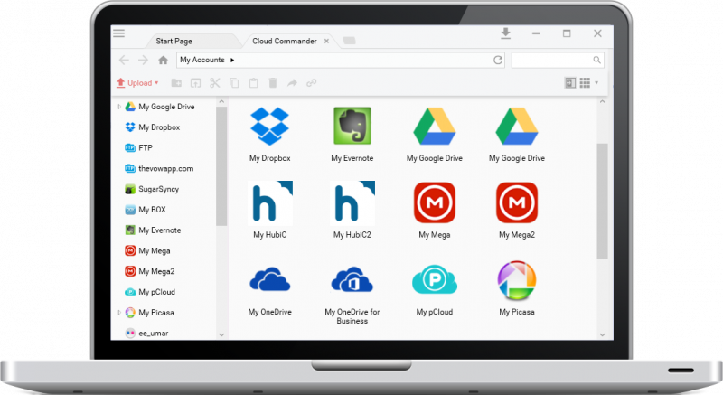Screen dimensions: 723x395
Task: Share with the arrow icon
Action: 292,83
